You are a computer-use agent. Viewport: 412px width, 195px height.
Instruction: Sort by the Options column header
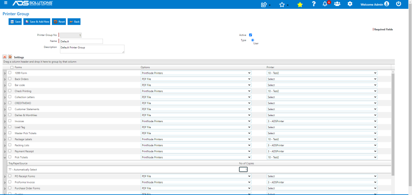(145, 67)
